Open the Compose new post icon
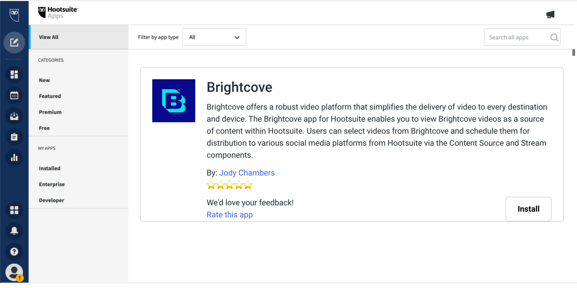The height and width of the screenshot is (288, 577). click(14, 42)
